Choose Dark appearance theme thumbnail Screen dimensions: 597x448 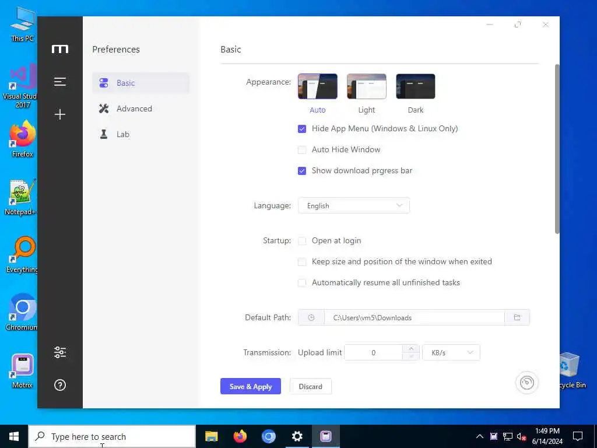pyautogui.click(x=415, y=86)
